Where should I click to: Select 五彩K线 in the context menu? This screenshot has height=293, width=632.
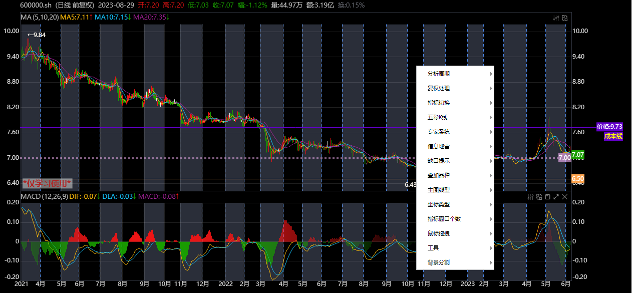coord(438,117)
